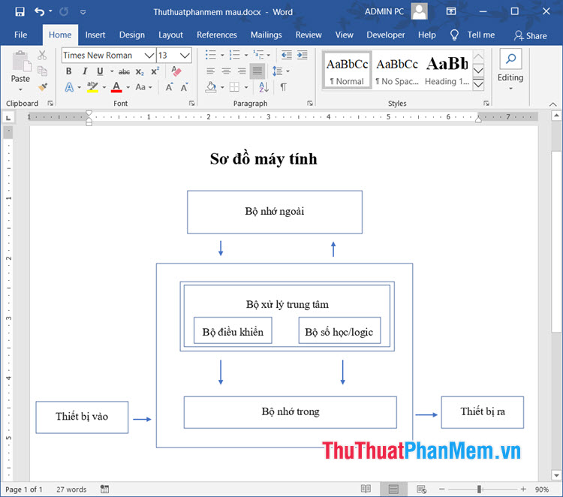Screen dimensions: 563x497
Task: Align text left
Action: [211, 71]
